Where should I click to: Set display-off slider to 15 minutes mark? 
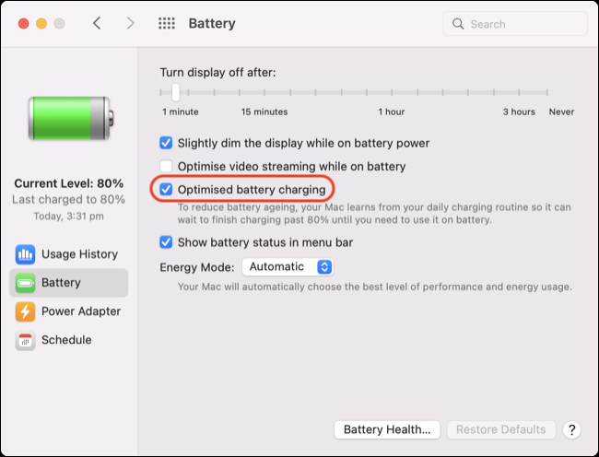pos(264,92)
